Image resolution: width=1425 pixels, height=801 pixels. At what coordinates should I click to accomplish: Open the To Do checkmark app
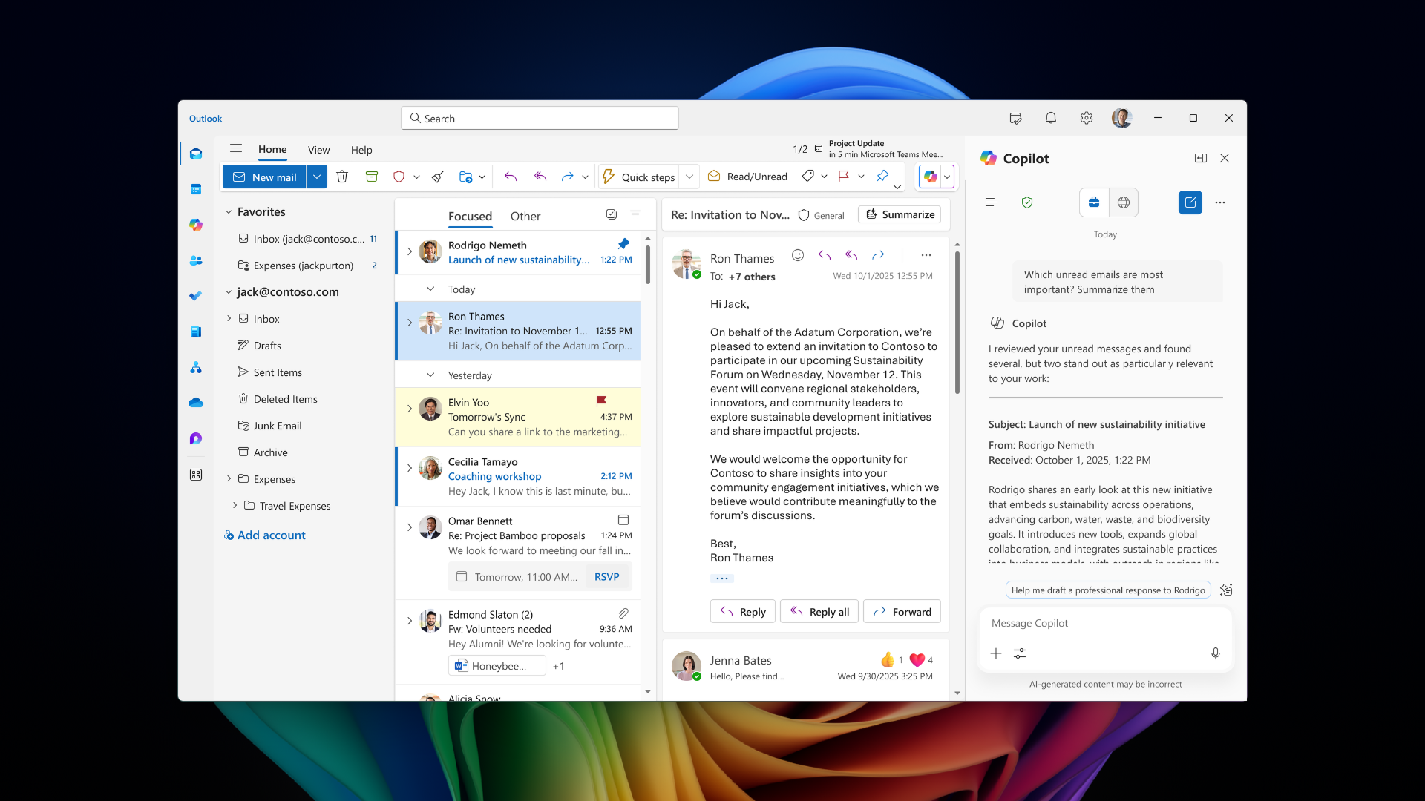pos(196,296)
